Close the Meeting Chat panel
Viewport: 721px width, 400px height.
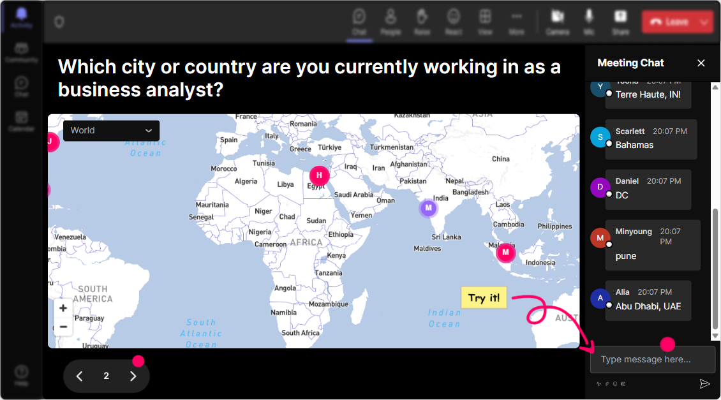[701, 63]
